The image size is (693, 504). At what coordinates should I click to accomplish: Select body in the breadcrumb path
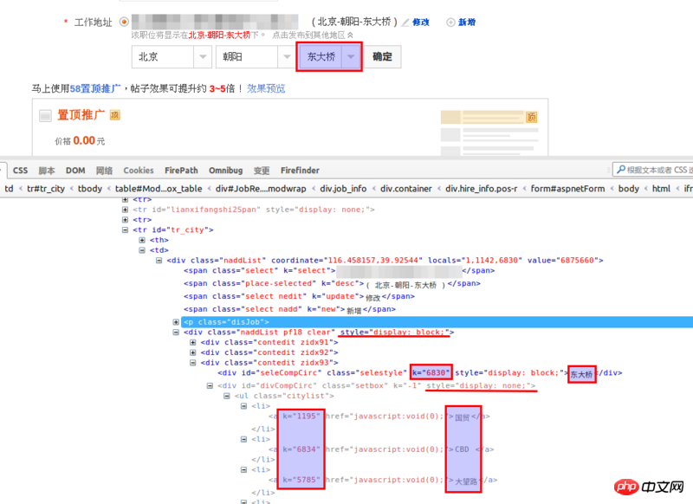[629, 189]
